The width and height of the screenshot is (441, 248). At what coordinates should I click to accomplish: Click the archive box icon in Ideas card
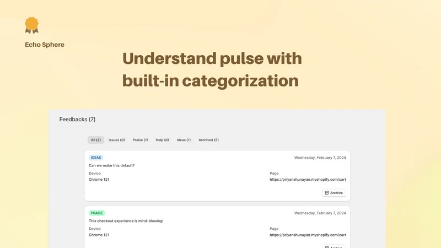(327, 193)
